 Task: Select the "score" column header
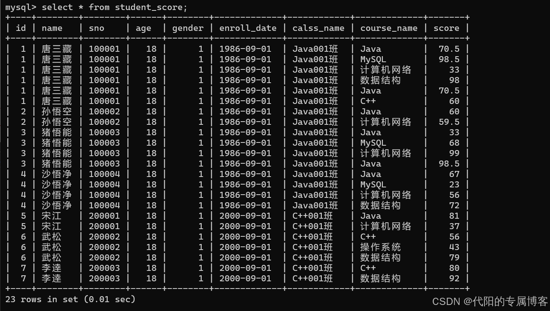[446, 28]
